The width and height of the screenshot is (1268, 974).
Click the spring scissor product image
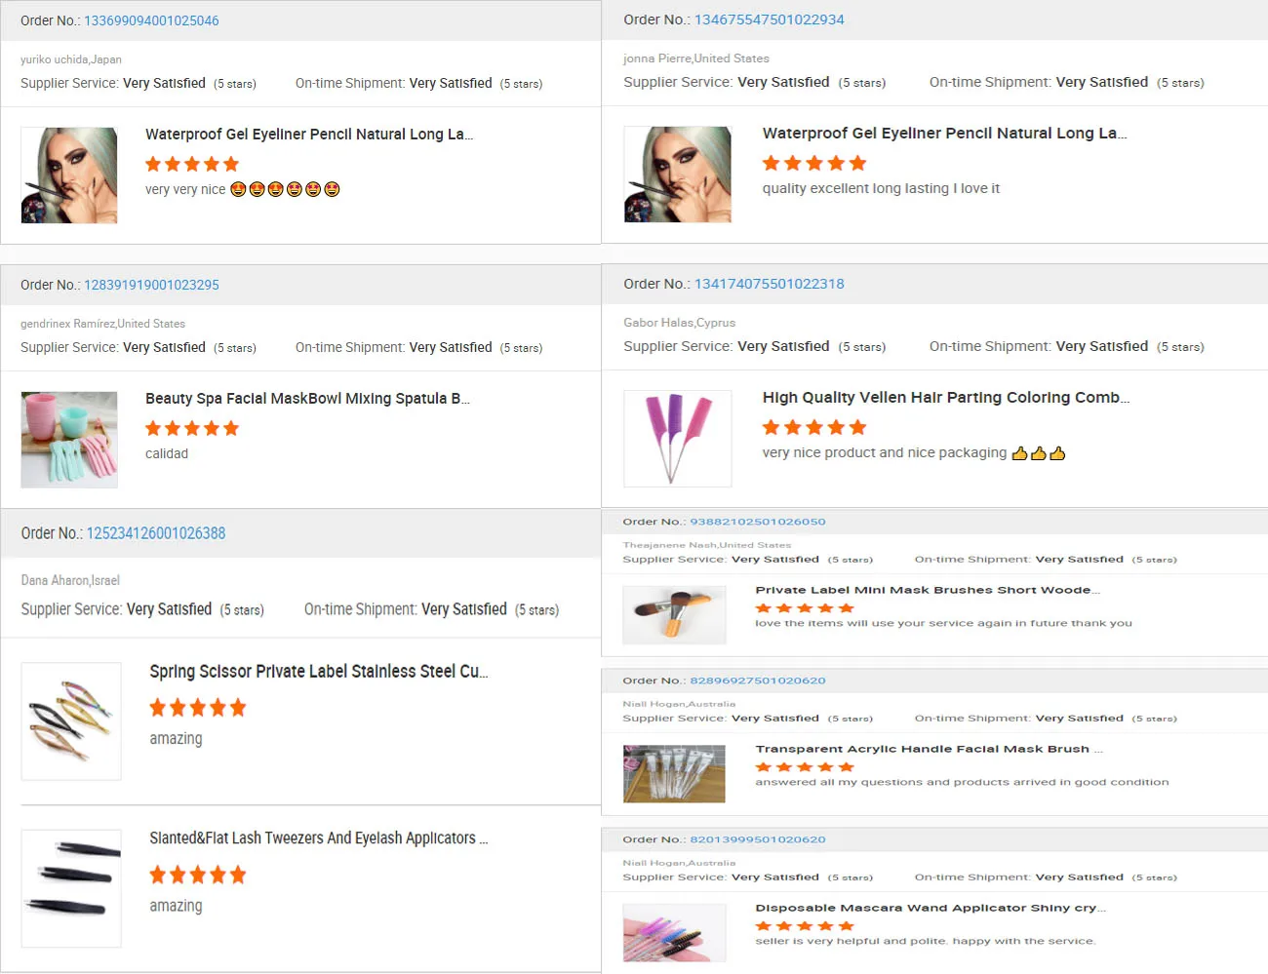click(71, 721)
